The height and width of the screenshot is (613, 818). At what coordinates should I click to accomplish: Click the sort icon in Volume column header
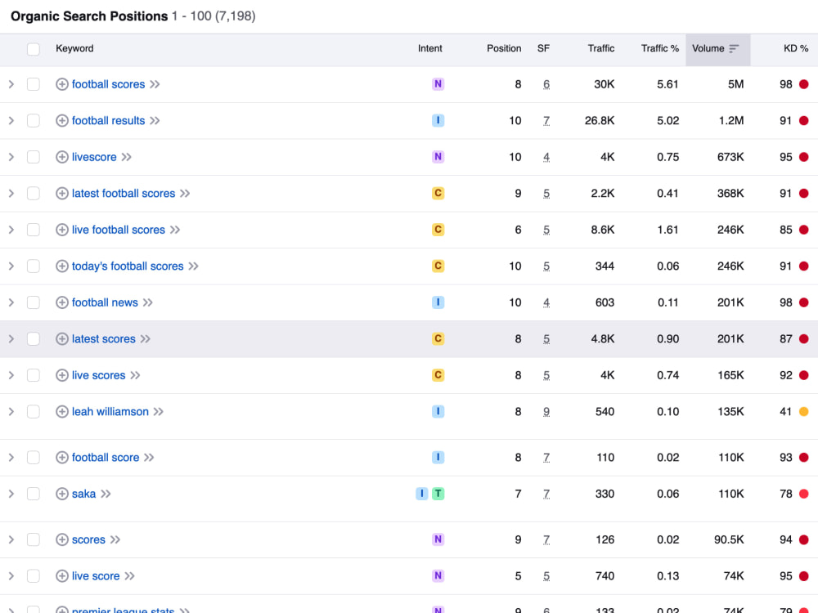tap(734, 48)
